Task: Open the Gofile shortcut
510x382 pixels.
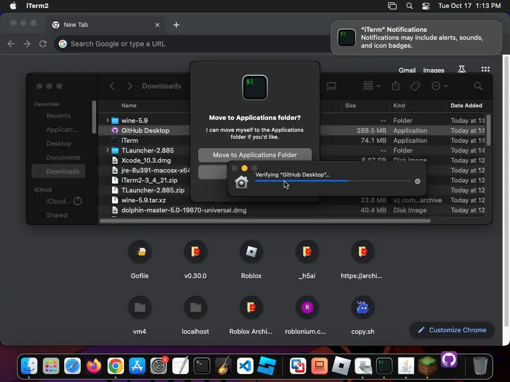Action: (140, 260)
